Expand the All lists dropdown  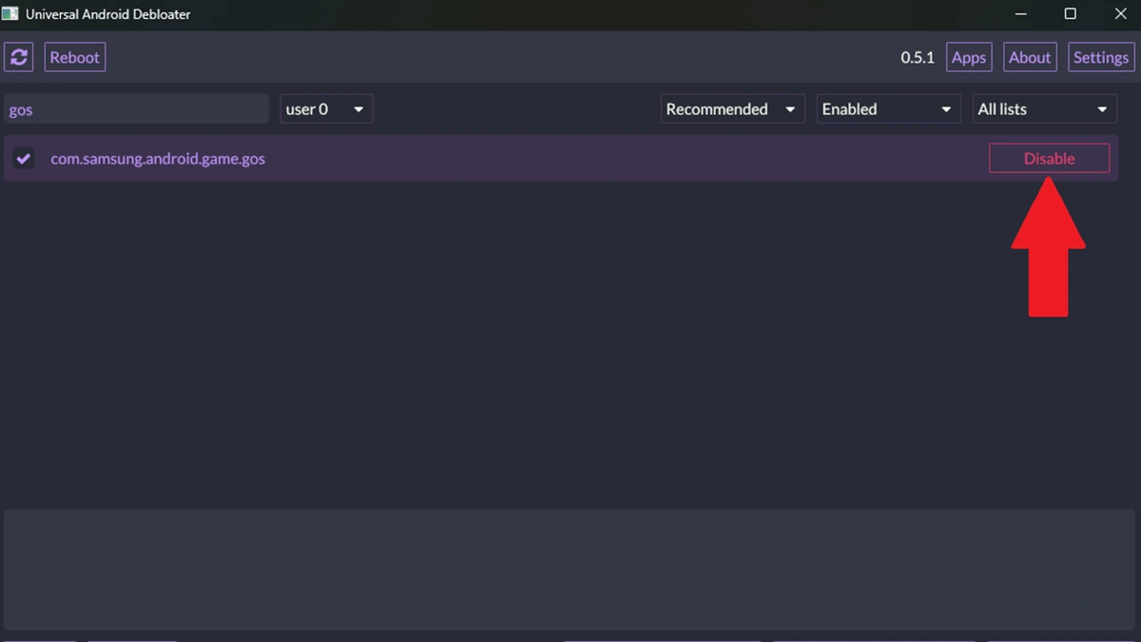click(x=1044, y=109)
